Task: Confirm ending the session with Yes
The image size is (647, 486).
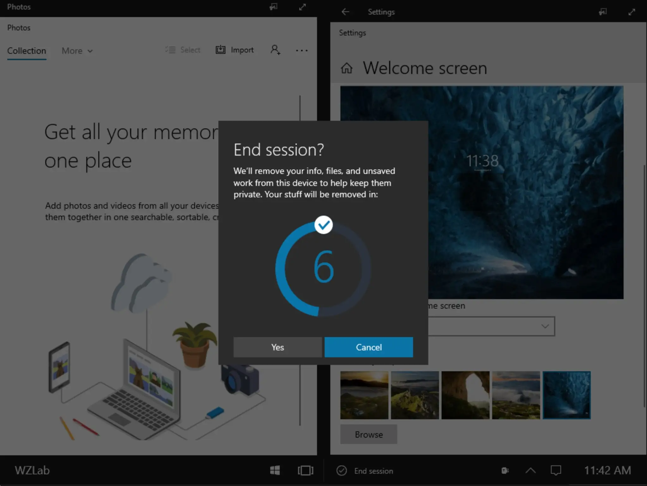Action: click(x=278, y=347)
